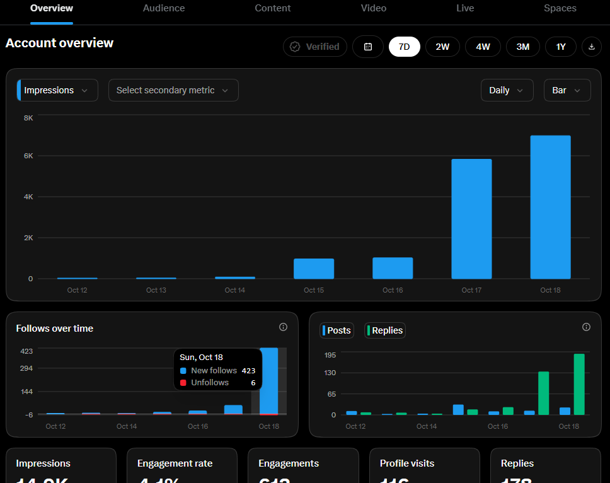Open the Spaces tab
Screen dimensions: 610x483
(560, 8)
